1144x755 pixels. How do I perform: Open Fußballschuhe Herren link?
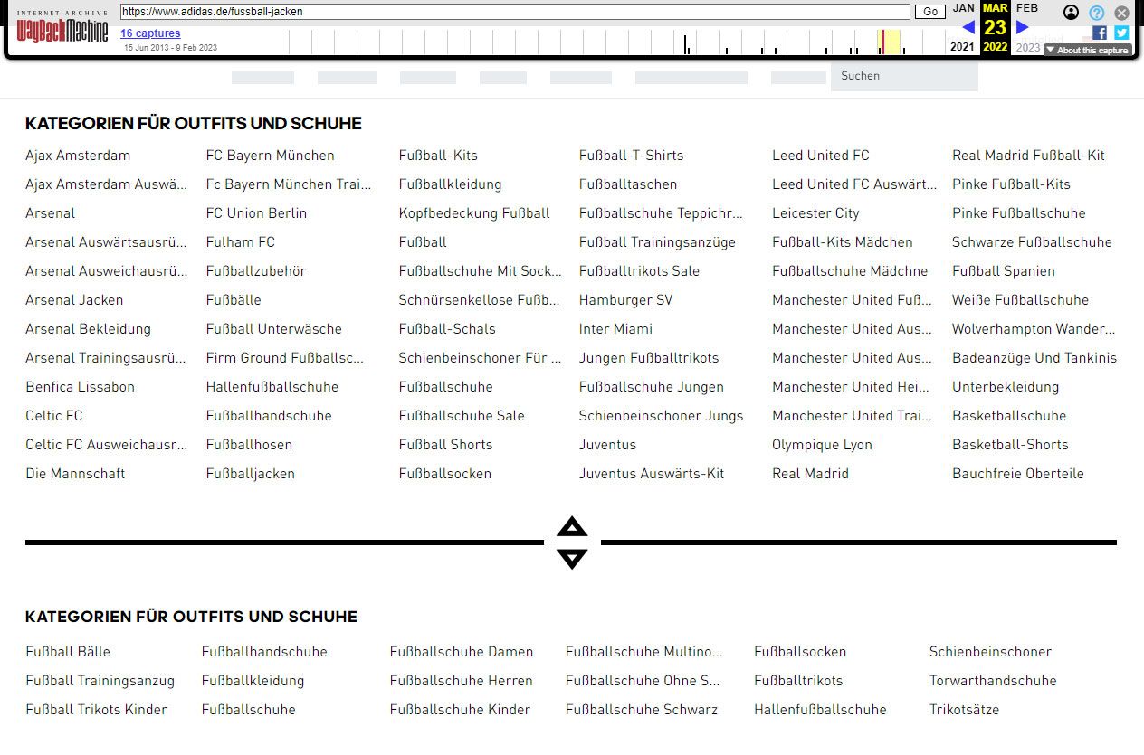coord(461,681)
